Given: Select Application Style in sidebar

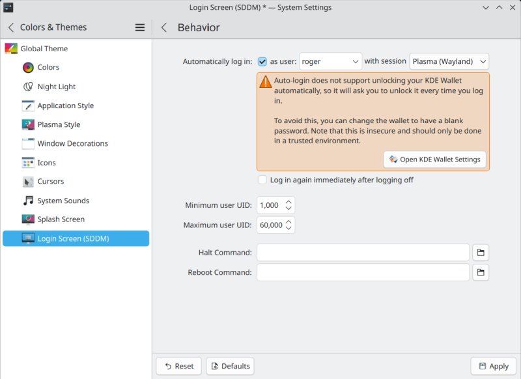Looking at the screenshot, I should tap(65, 105).
